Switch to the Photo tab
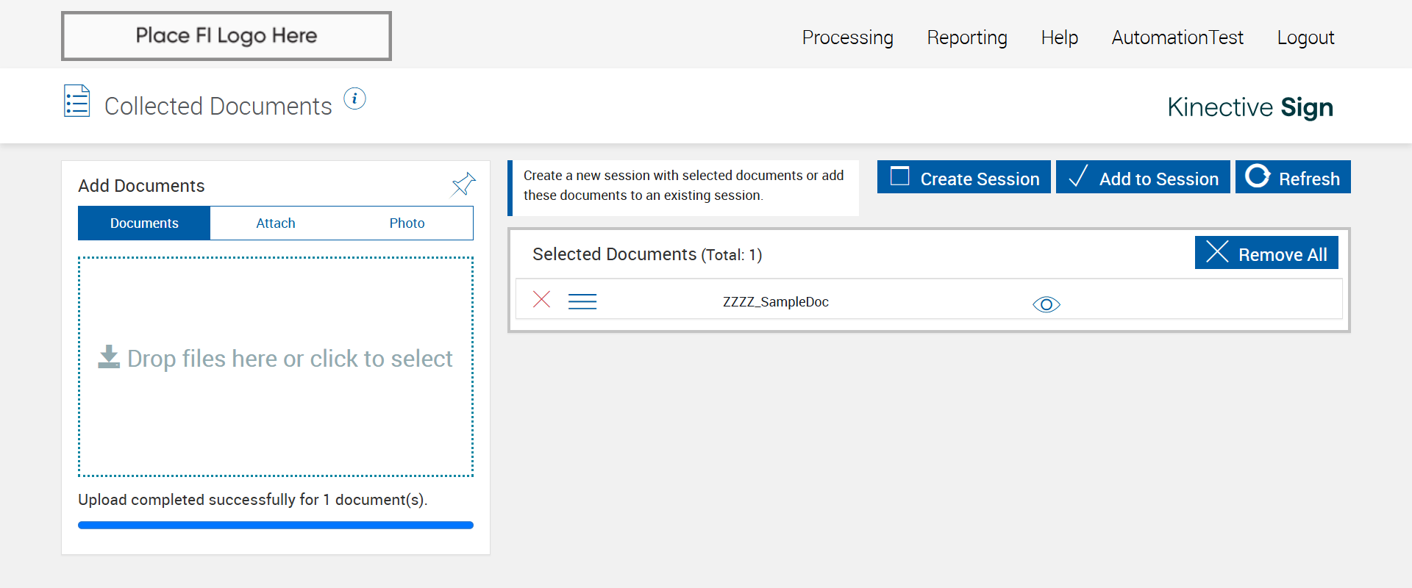 point(407,223)
